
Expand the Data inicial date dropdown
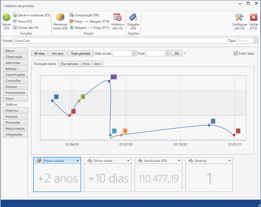pyautogui.click(x=134, y=53)
